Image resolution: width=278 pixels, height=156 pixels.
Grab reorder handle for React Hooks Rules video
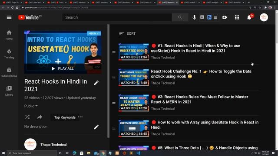(x=114, y=103)
